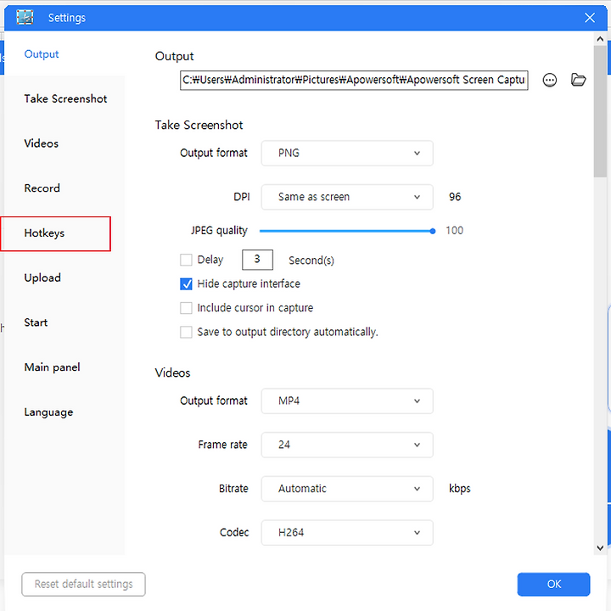Click the scrollbar down arrow

(x=600, y=548)
